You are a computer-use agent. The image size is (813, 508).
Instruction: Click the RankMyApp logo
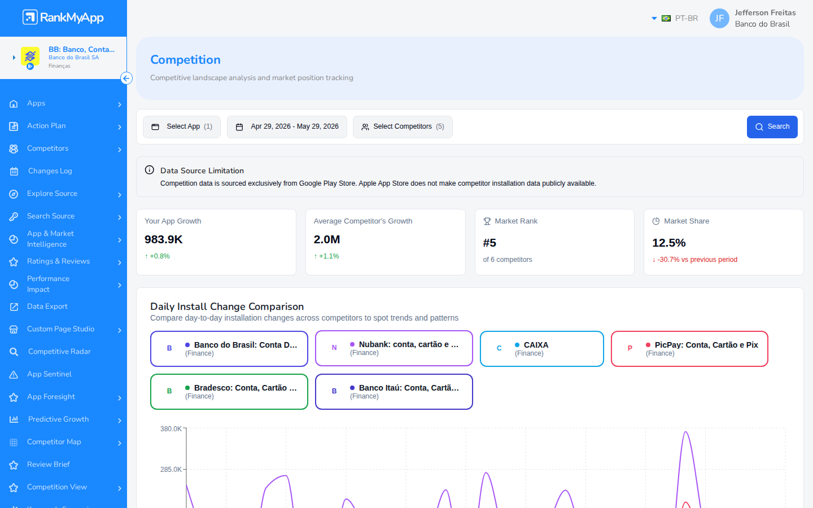(x=63, y=17)
